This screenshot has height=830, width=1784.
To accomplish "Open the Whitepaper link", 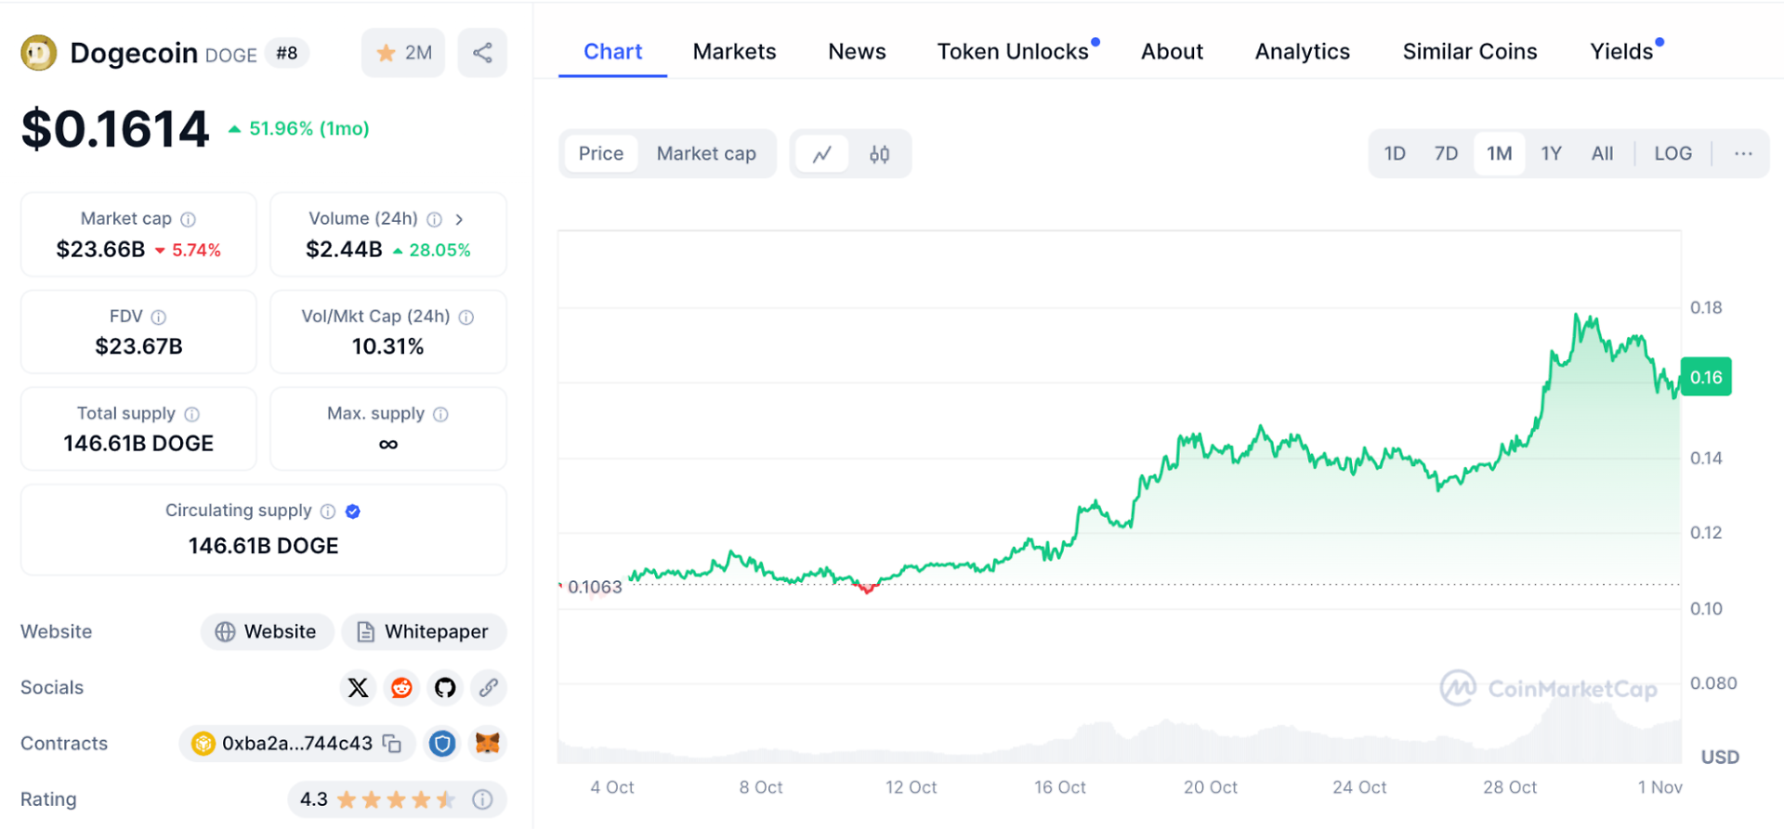I will click(424, 632).
